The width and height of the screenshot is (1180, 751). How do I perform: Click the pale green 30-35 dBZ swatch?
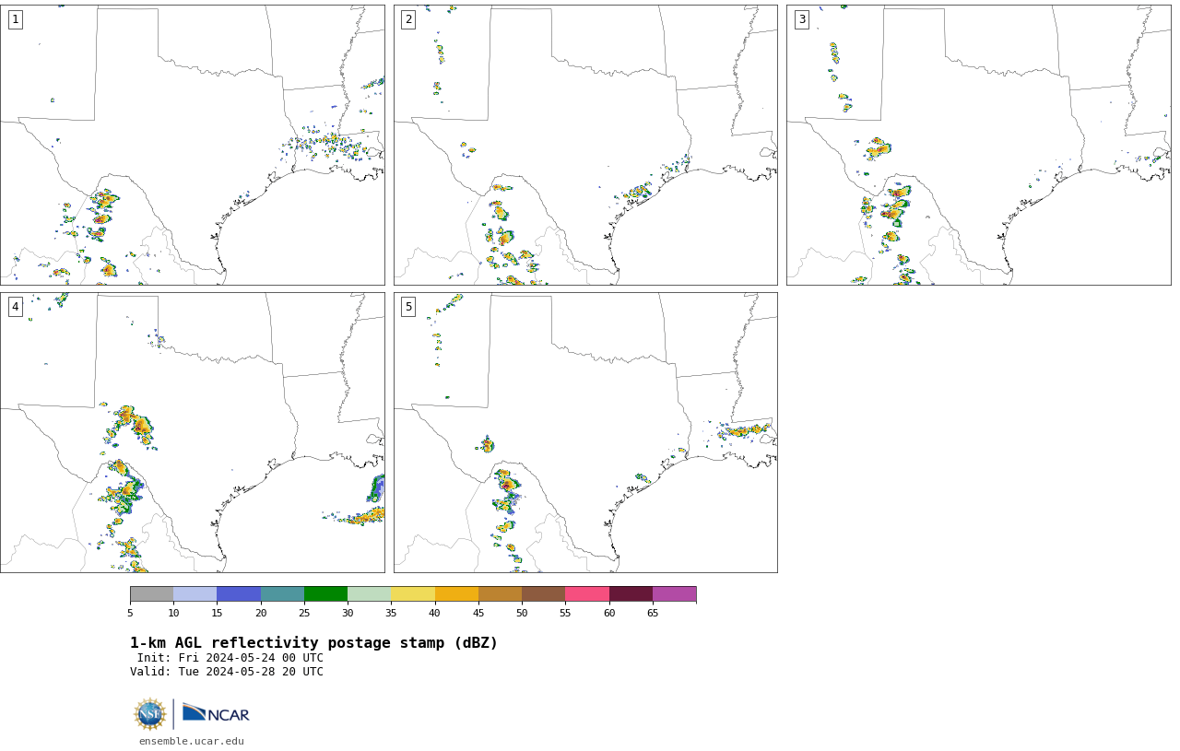(x=370, y=594)
